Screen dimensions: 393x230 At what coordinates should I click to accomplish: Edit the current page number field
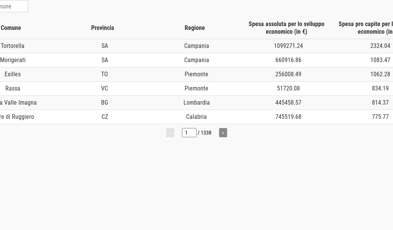point(189,133)
